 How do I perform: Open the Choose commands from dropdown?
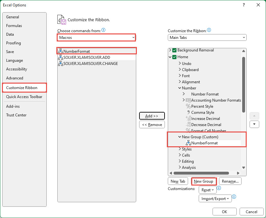[97, 38]
